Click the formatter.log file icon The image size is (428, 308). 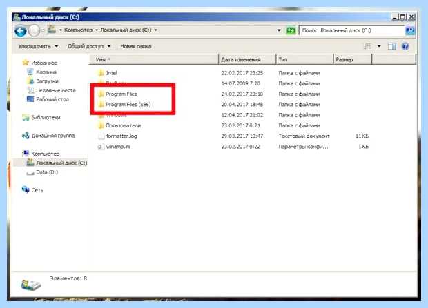(x=101, y=136)
